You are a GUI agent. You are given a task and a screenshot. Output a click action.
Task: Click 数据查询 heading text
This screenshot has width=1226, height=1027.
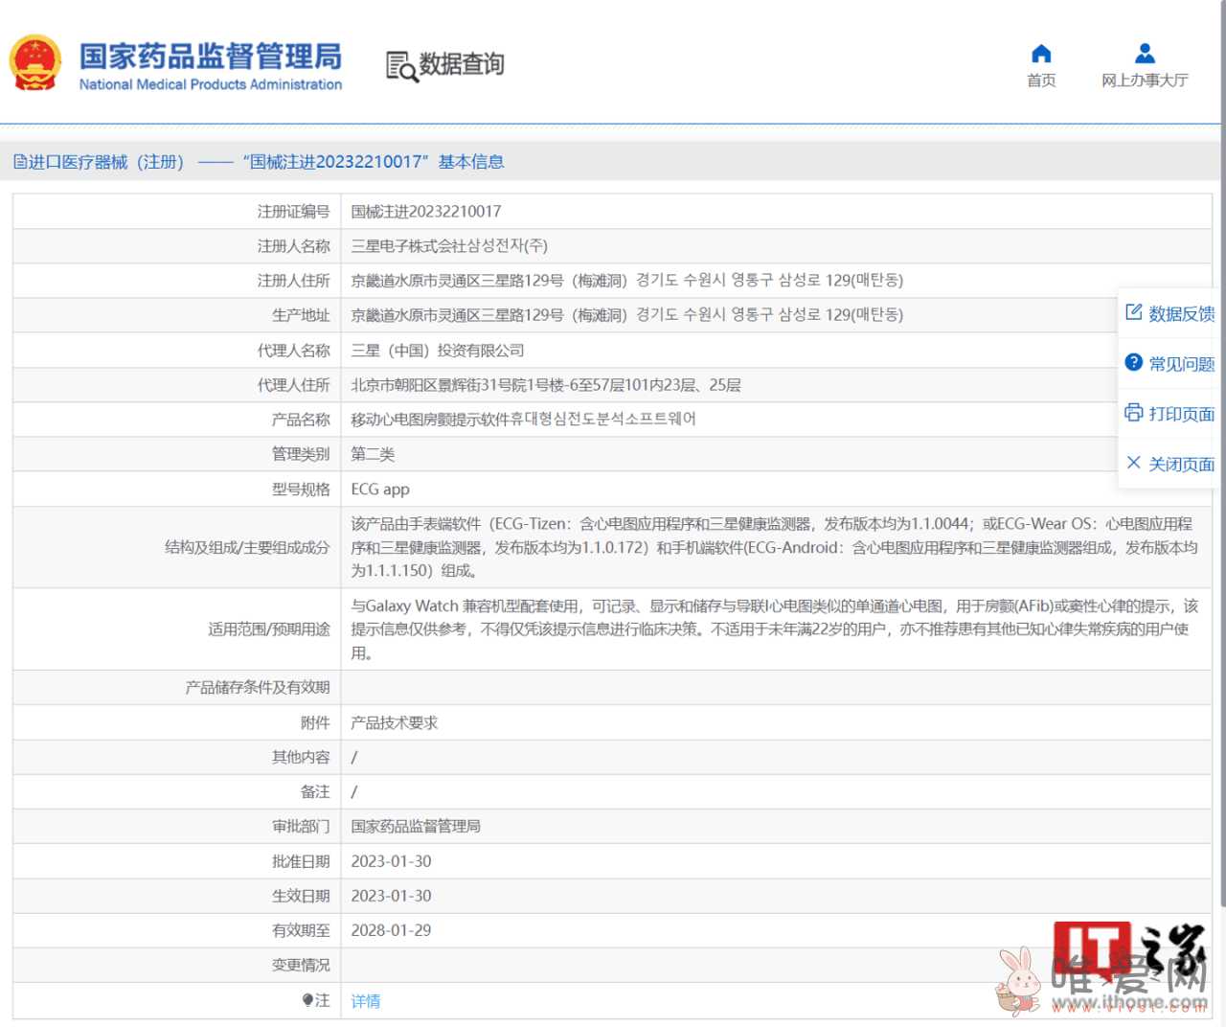pos(462,64)
